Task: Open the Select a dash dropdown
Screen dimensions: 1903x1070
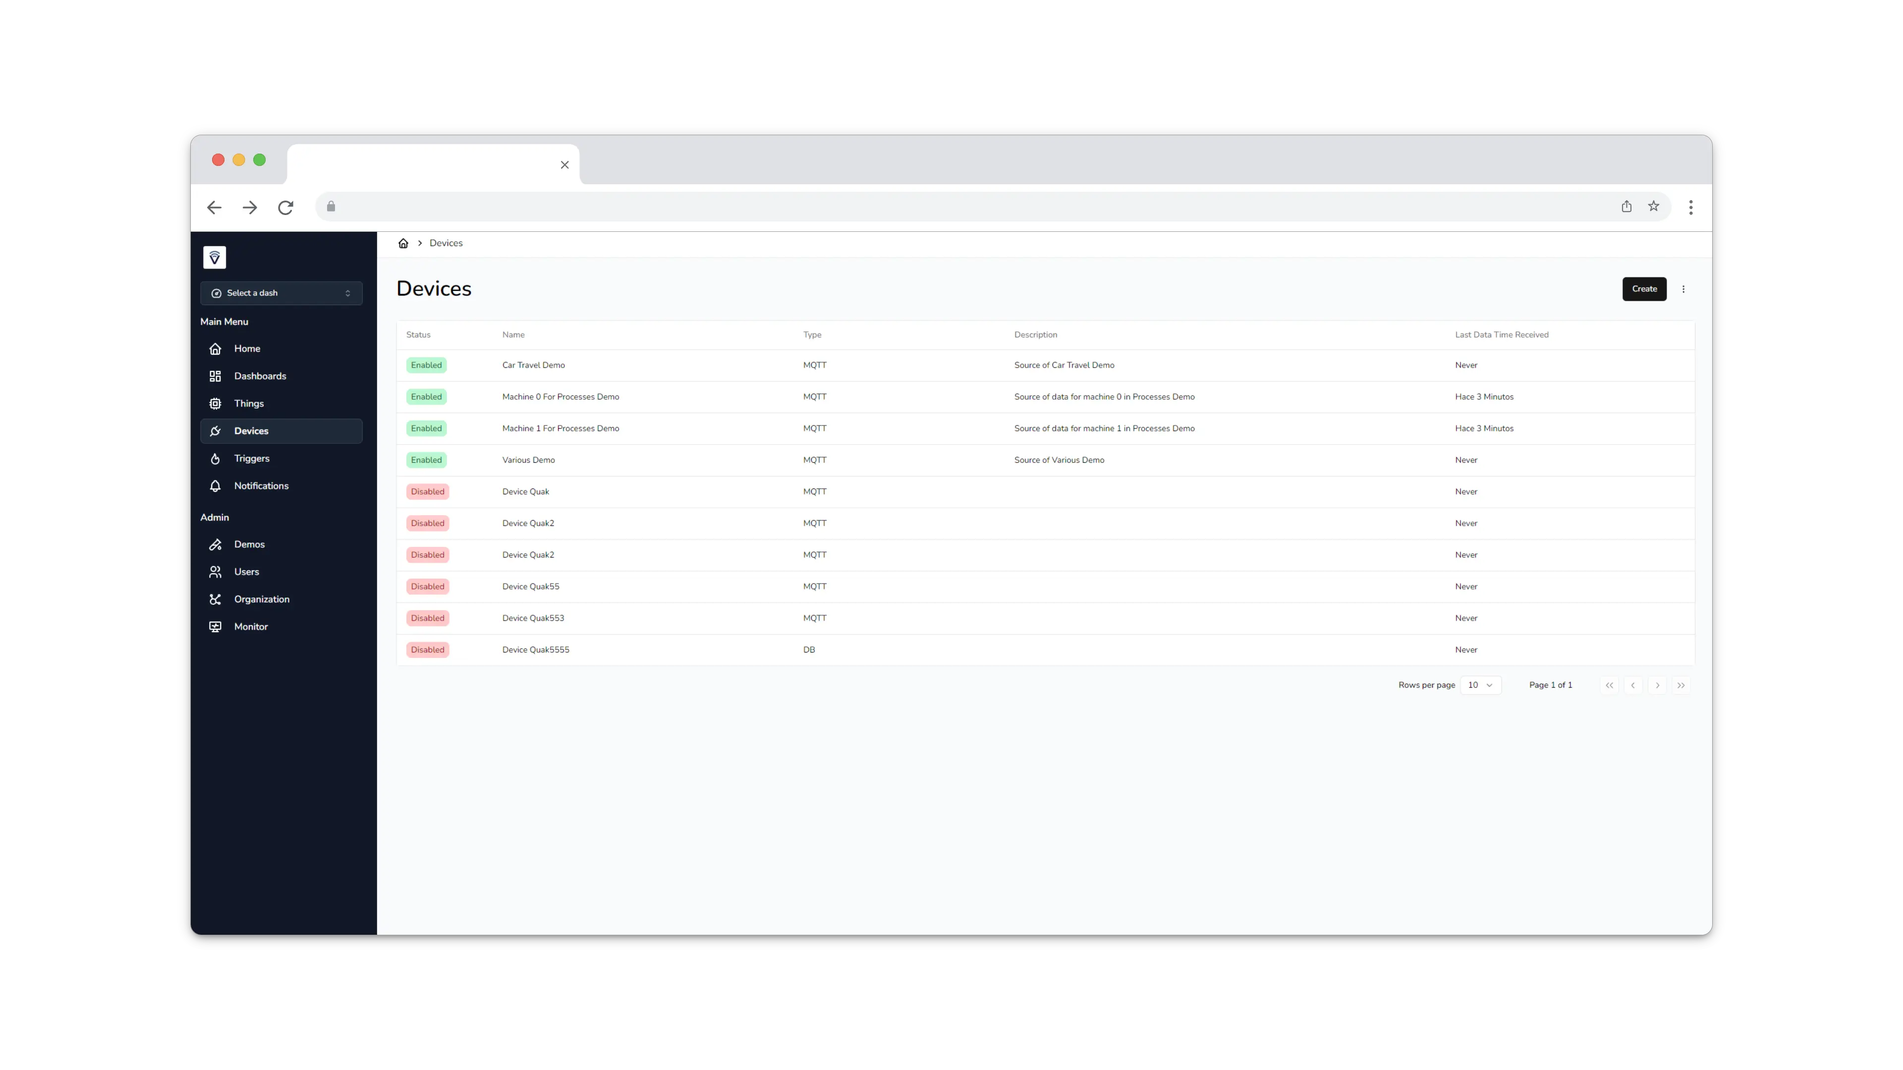Action: pos(280,293)
